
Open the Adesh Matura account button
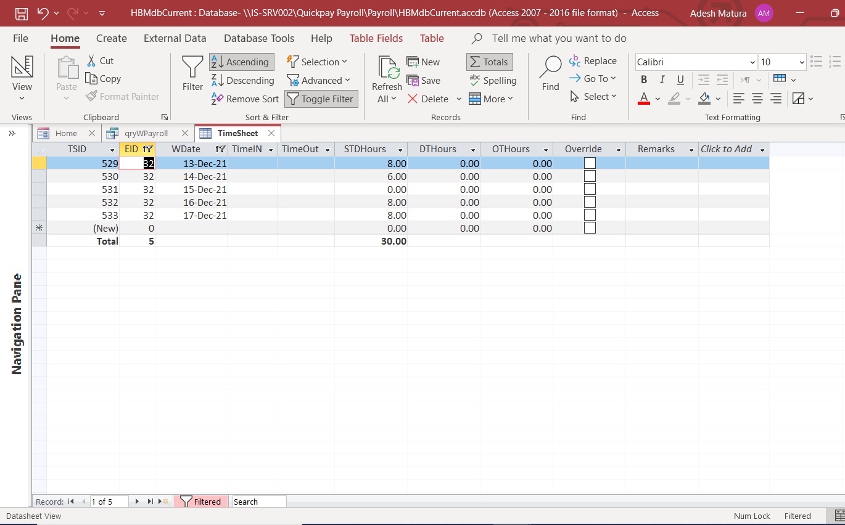732,13
